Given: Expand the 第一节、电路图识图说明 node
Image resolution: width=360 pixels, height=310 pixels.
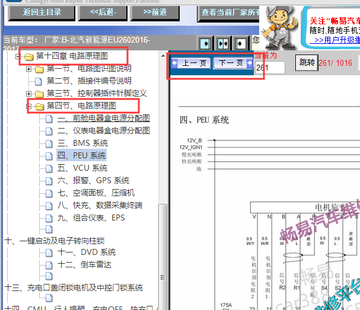Looking at the screenshot, I should pyautogui.click(x=29, y=69).
